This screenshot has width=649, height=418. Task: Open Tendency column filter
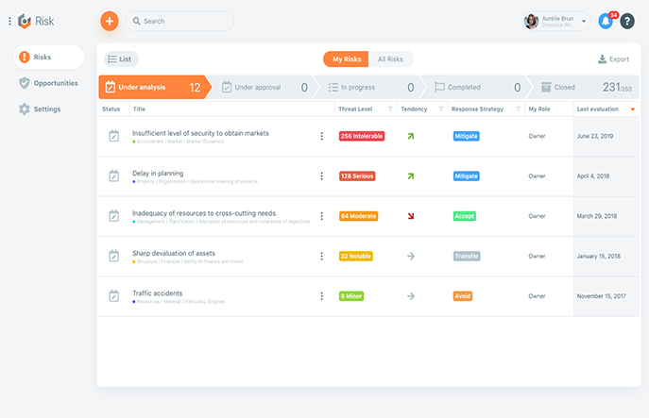(441, 109)
